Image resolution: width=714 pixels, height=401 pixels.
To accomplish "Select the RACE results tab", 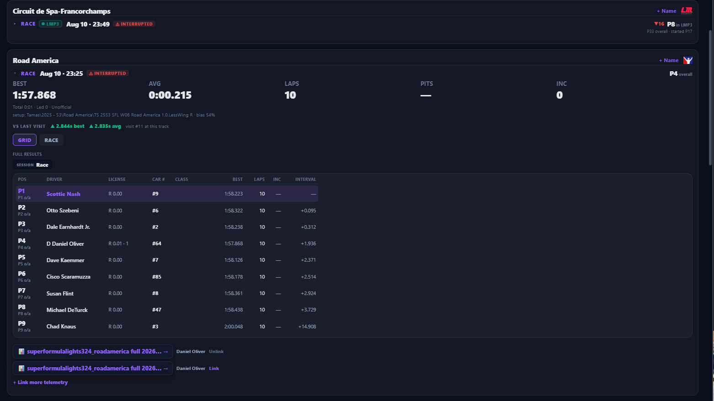I will pos(51,140).
